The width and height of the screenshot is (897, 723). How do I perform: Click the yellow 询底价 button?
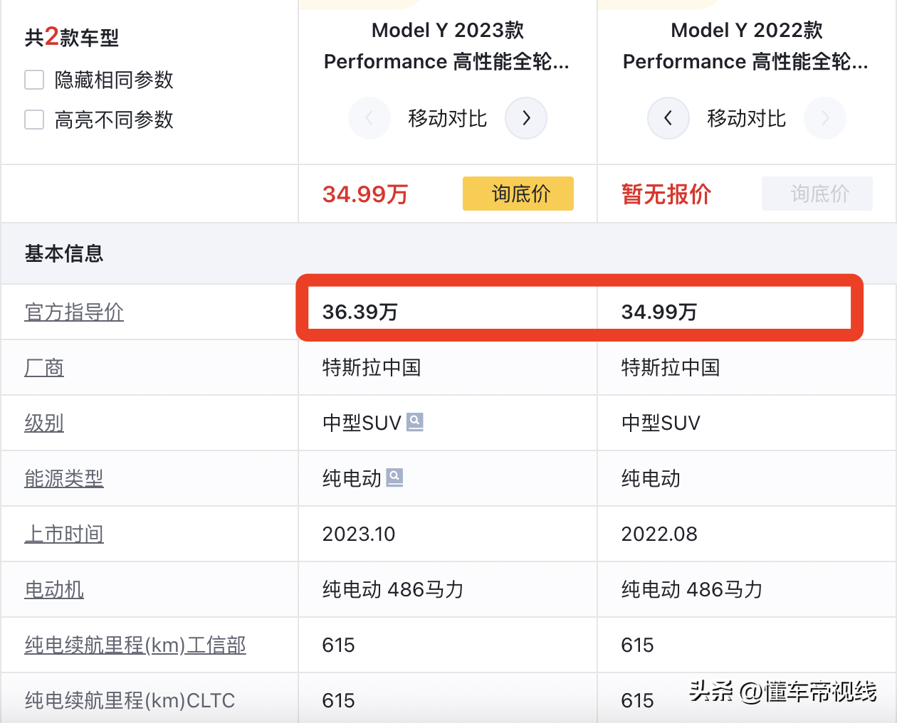click(x=518, y=194)
